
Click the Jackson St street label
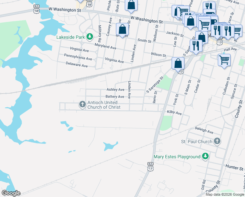click(175, 34)
